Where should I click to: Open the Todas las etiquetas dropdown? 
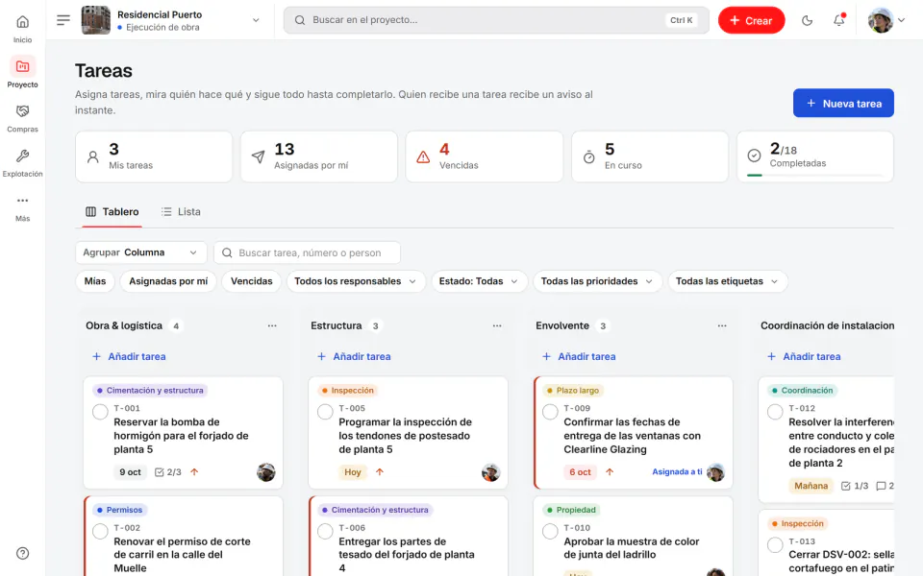[728, 281]
